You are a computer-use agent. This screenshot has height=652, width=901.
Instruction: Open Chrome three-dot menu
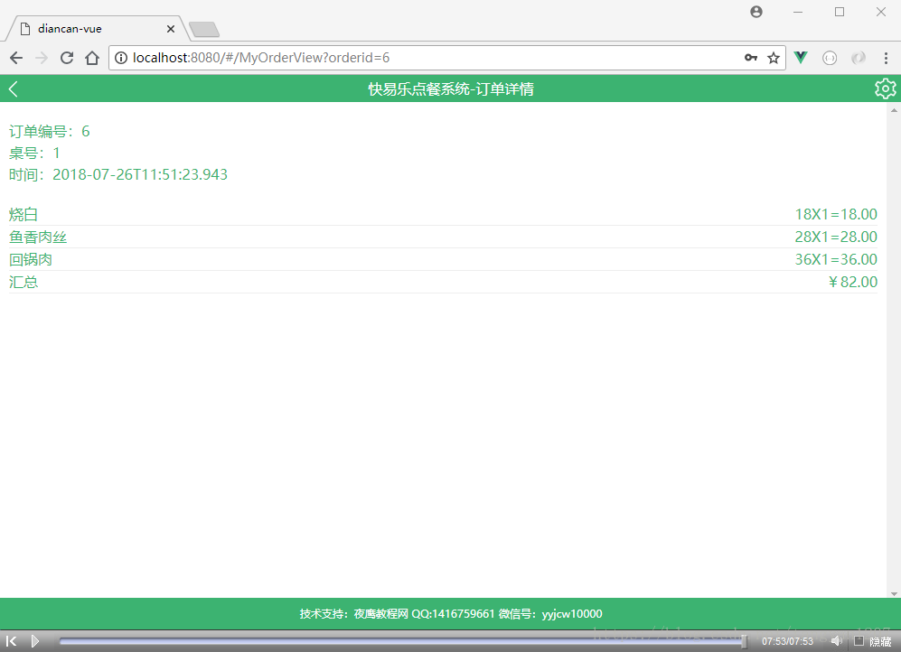point(886,58)
